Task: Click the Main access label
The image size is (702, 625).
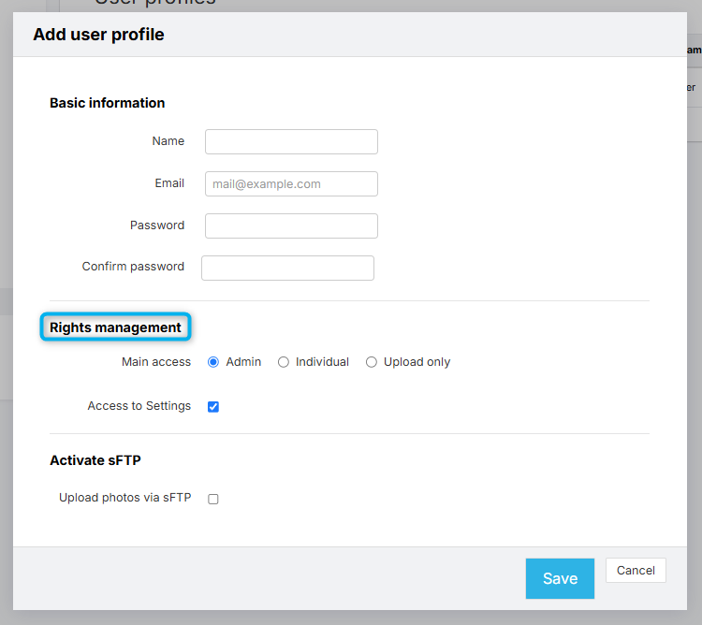Action: [156, 362]
